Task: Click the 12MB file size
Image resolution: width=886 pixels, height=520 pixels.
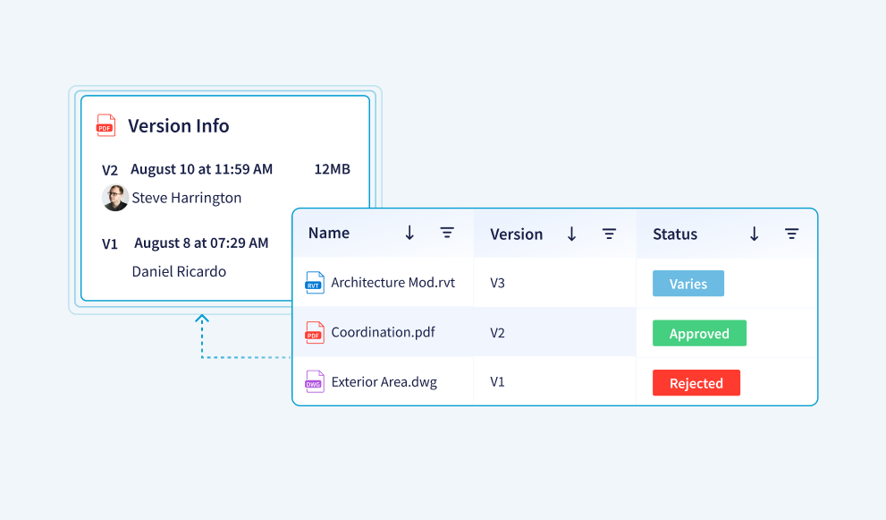Action: tap(333, 169)
